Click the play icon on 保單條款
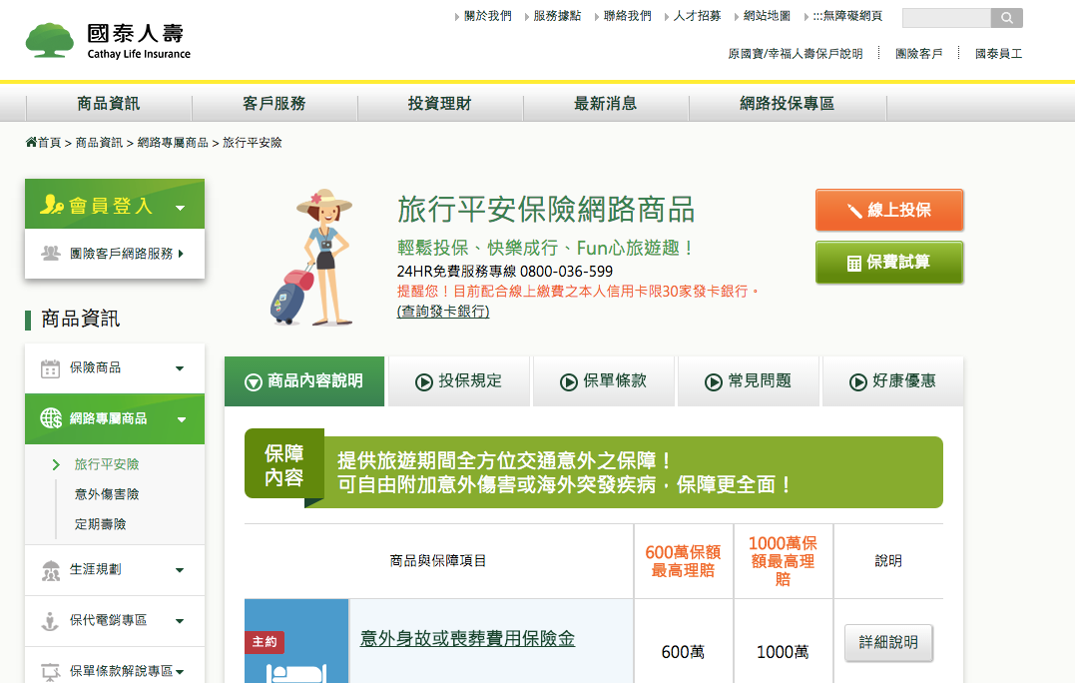The image size is (1075, 683). 569,382
